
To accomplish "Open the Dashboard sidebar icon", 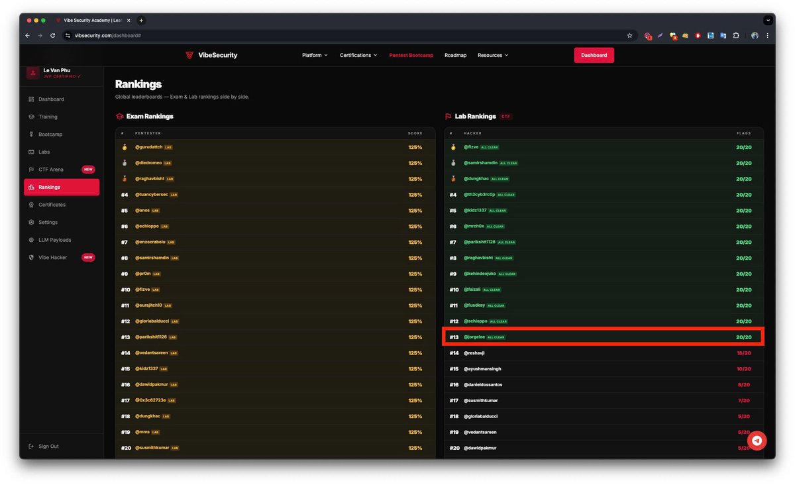I will click(31, 99).
